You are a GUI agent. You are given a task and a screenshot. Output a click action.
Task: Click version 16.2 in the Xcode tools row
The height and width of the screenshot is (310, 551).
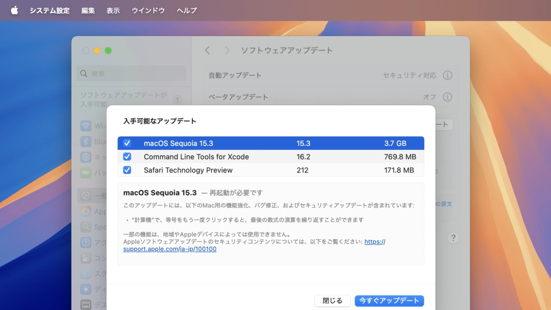click(303, 157)
